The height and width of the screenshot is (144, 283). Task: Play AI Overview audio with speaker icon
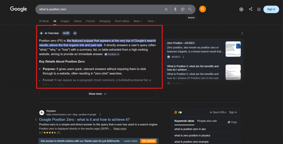point(75,33)
